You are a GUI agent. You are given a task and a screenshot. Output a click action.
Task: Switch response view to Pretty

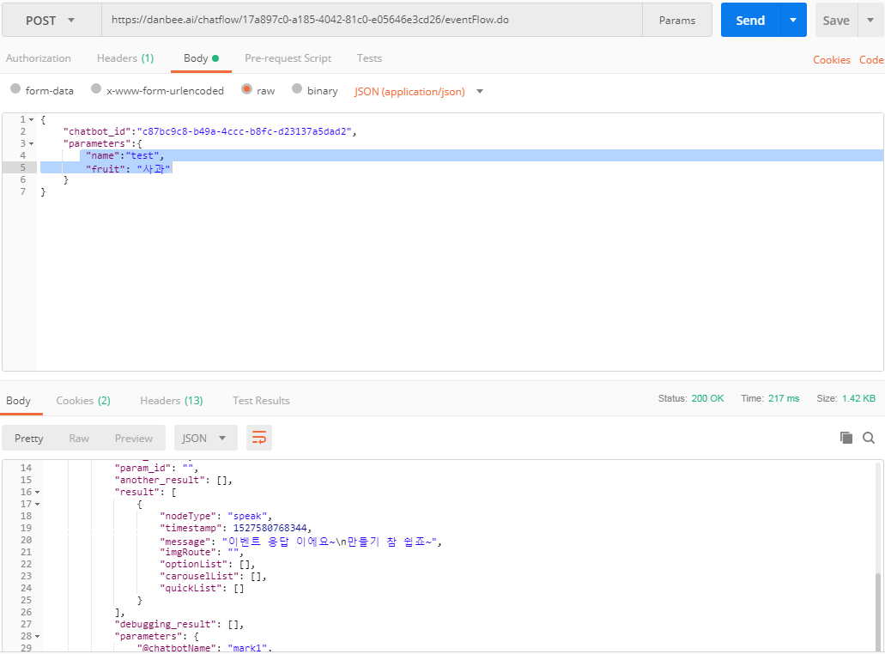[29, 438]
